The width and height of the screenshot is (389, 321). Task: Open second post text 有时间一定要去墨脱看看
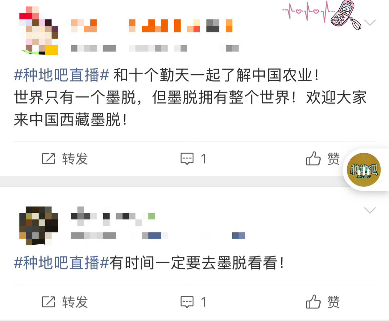(197, 263)
